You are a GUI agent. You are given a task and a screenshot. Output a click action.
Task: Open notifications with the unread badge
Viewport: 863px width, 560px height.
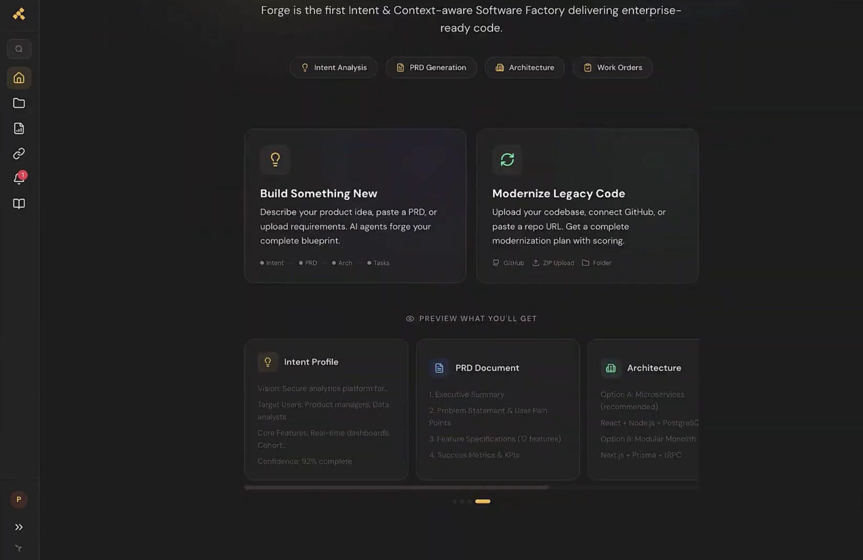19,179
